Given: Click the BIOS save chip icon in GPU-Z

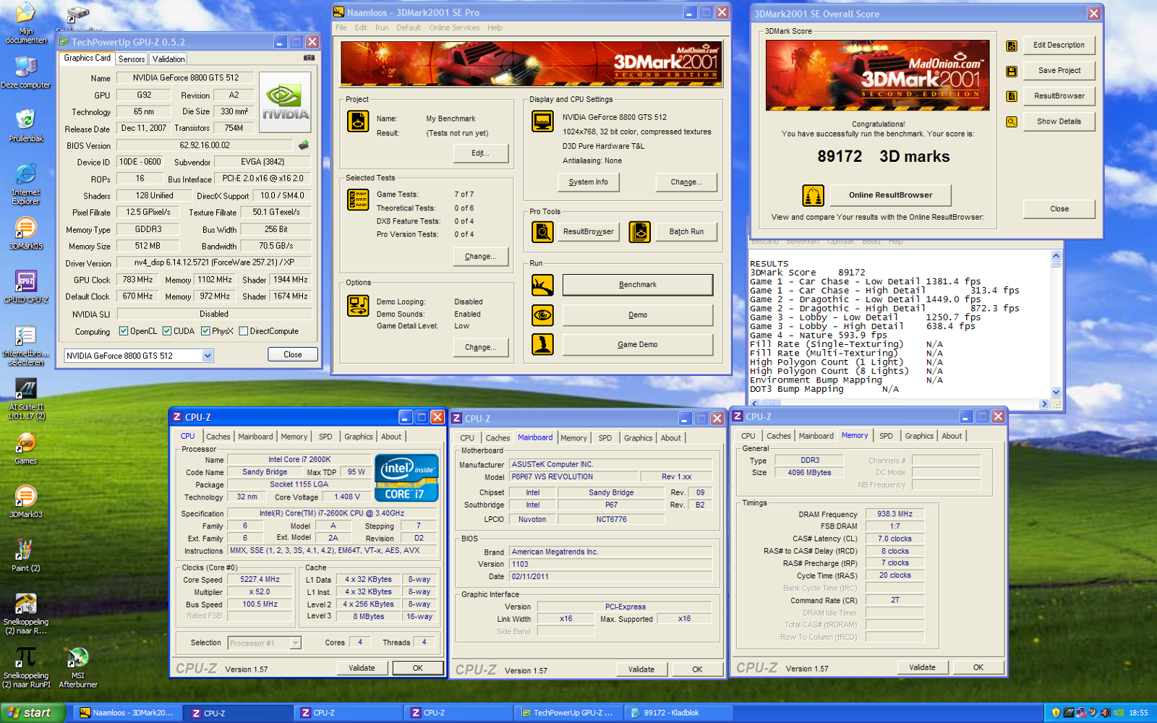Looking at the screenshot, I should pyautogui.click(x=304, y=145).
